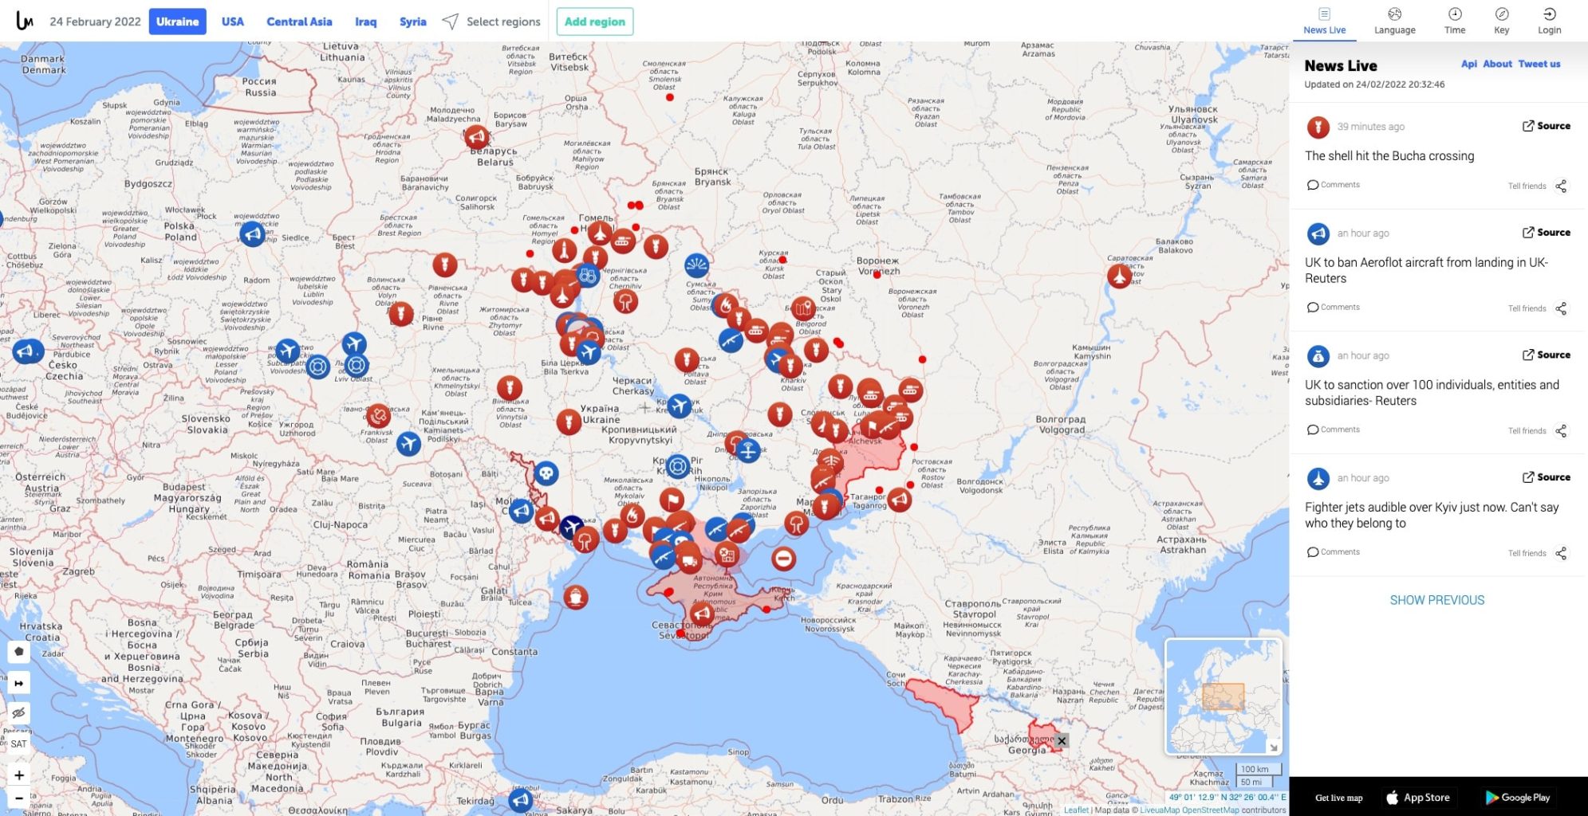Click the Add region button
This screenshot has width=1588, height=816.
[595, 22]
